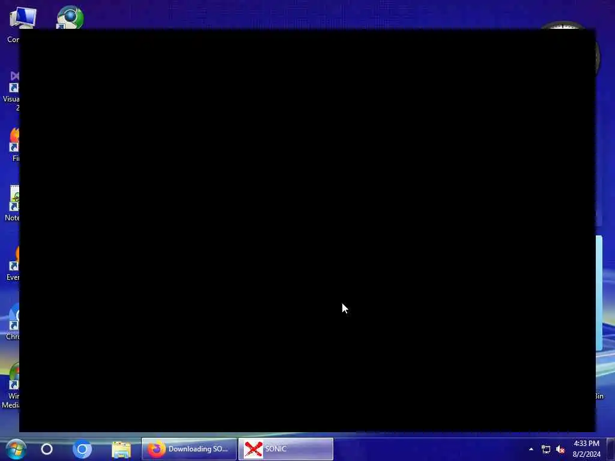Click the muted volume speaker icon
This screenshot has height=461, width=615.
click(x=560, y=449)
